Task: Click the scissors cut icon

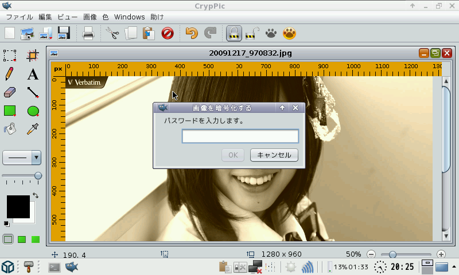Action: 111,33
